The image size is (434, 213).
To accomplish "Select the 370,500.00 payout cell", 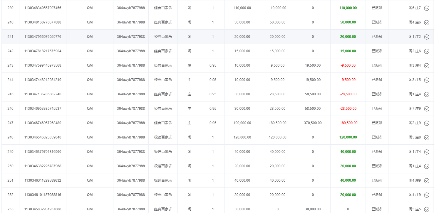I will [313, 123].
